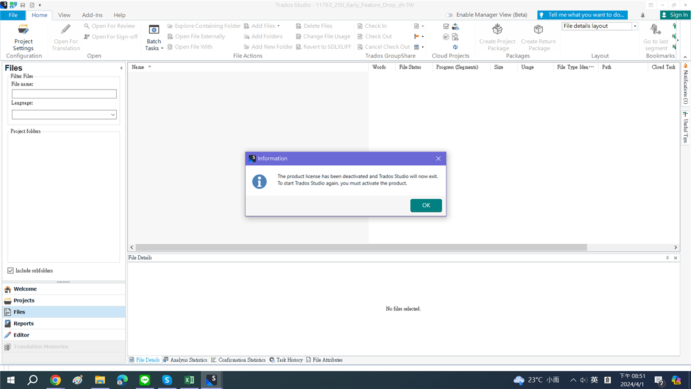Click scrollbar right arrow in file list

[676, 247]
